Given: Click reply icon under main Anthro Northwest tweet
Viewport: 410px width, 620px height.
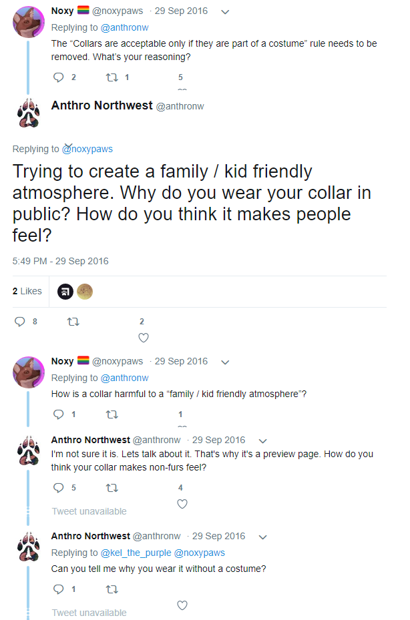Looking at the screenshot, I should point(20,322).
